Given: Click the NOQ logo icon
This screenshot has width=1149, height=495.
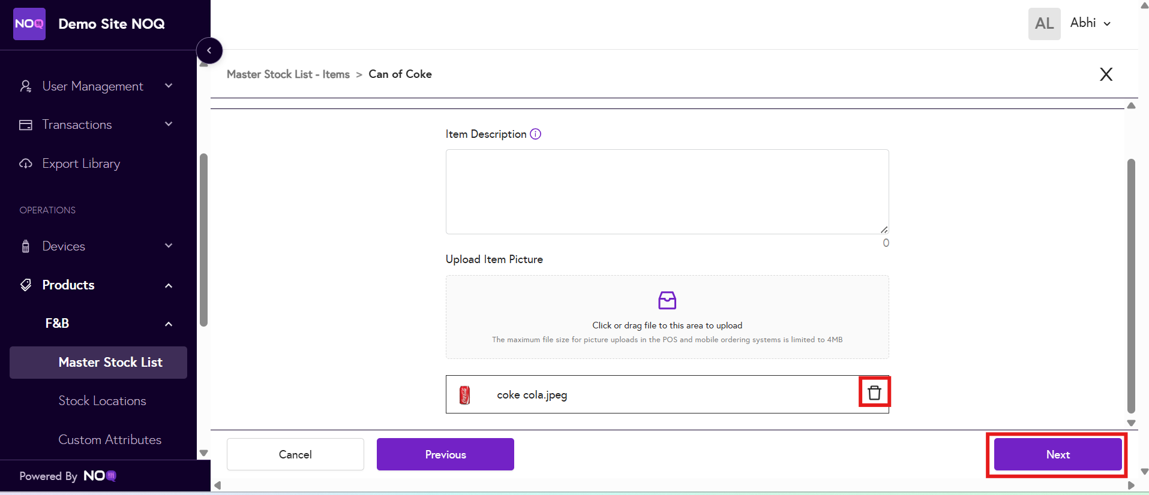Looking at the screenshot, I should click(x=29, y=24).
